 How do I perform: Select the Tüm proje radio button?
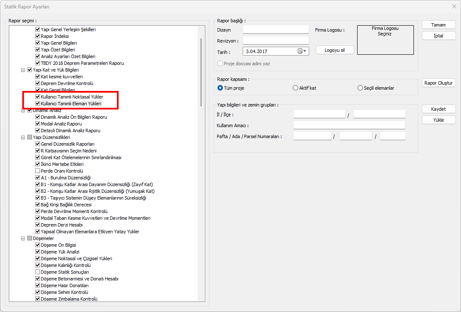point(220,88)
